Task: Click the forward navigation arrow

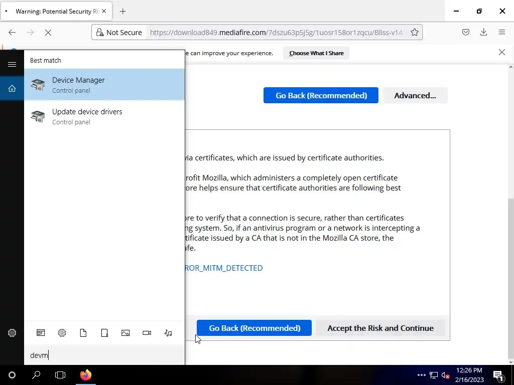Action: [x=30, y=33]
